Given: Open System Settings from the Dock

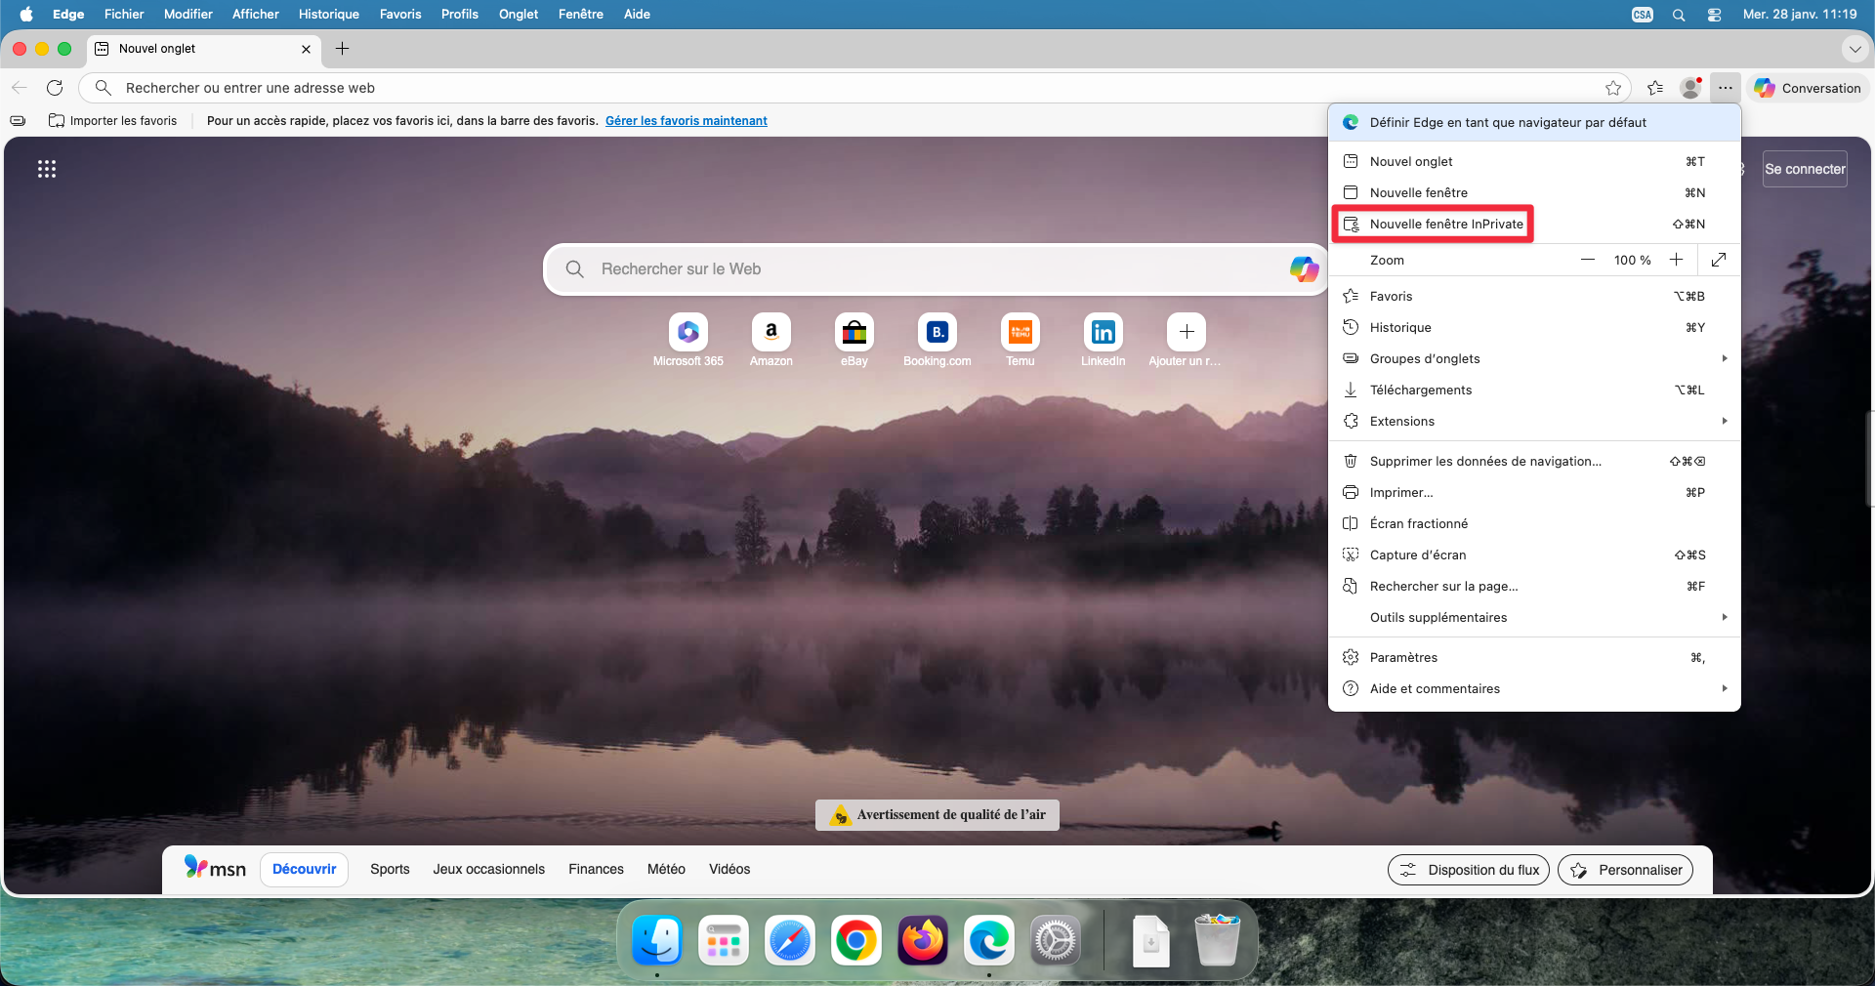Looking at the screenshot, I should coord(1056,940).
